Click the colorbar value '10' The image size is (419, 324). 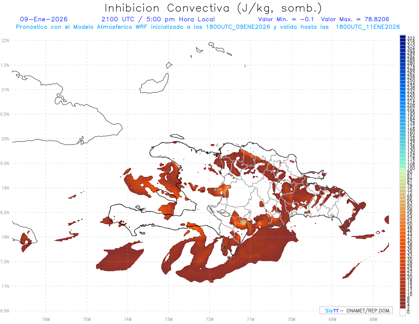pos(410,294)
